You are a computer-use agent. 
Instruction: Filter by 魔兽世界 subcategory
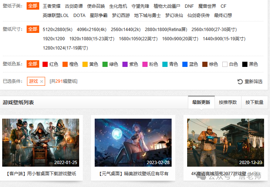pos(207,6)
